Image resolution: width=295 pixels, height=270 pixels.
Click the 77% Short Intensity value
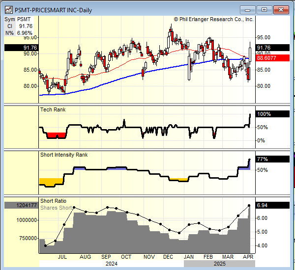(x=272, y=159)
